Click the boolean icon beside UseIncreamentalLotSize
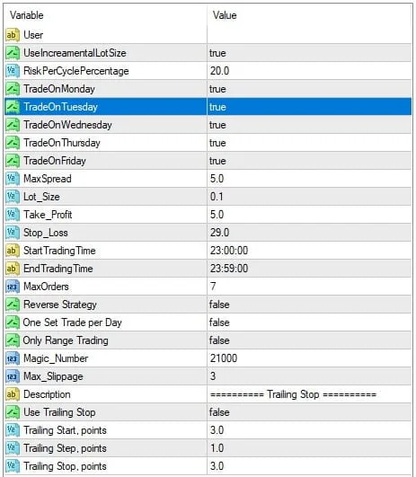The height and width of the screenshot is (477, 416). click(x=13, y=53)
